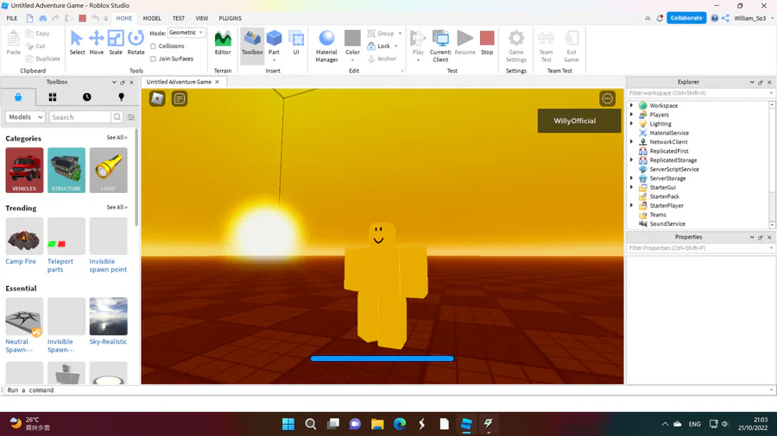
Task: Click the share icon near username
Action: pos(725,18)
